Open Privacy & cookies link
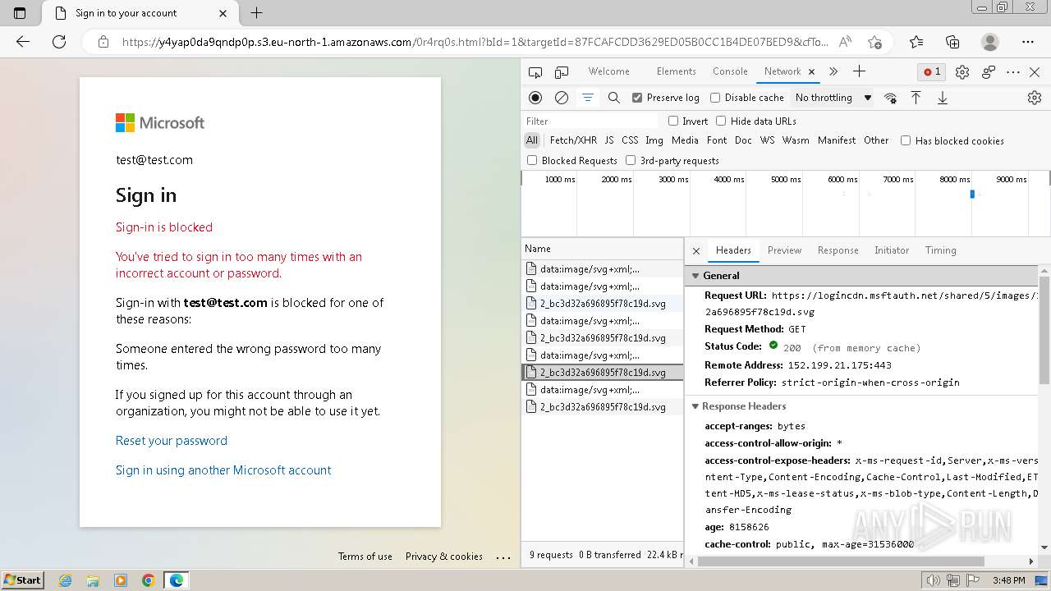This screenshot has height=591, width=1051. click(444, 557)
